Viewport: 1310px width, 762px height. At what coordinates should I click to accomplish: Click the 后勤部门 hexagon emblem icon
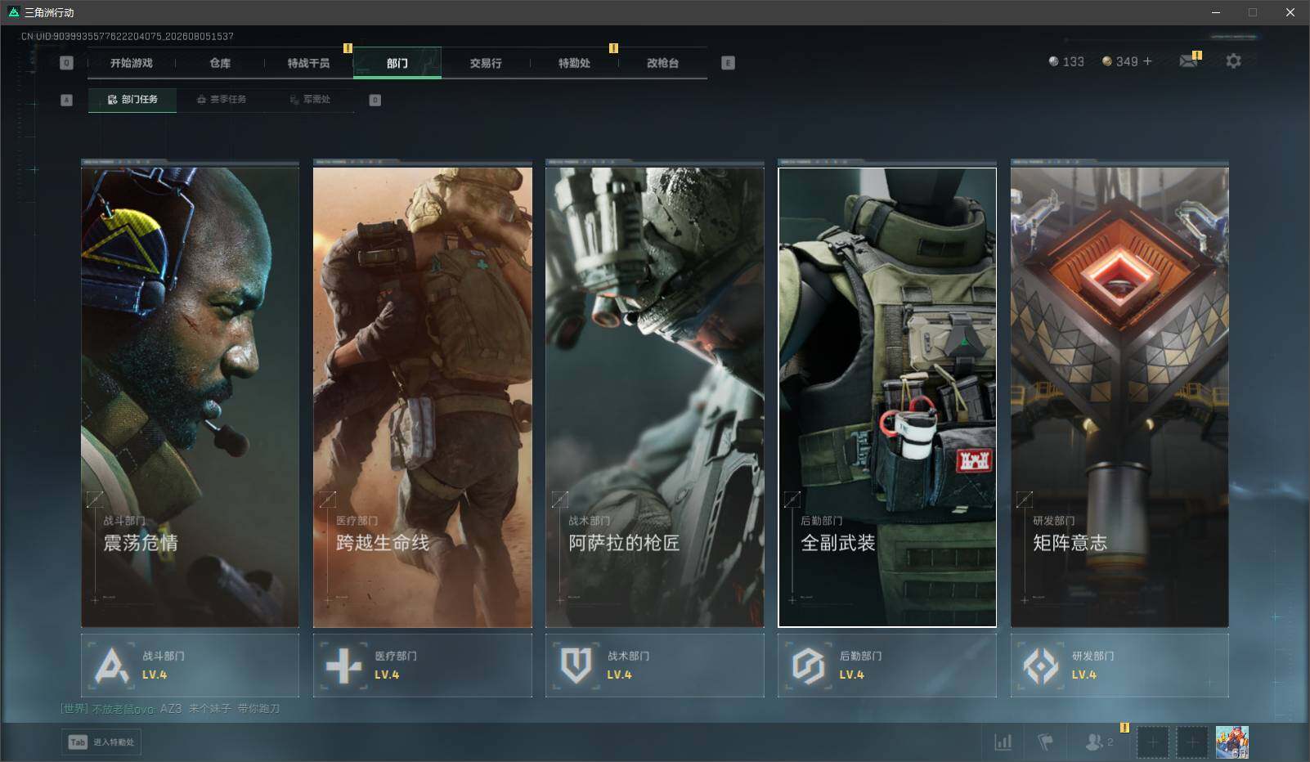pyautogui.click(x=808, y=666)
